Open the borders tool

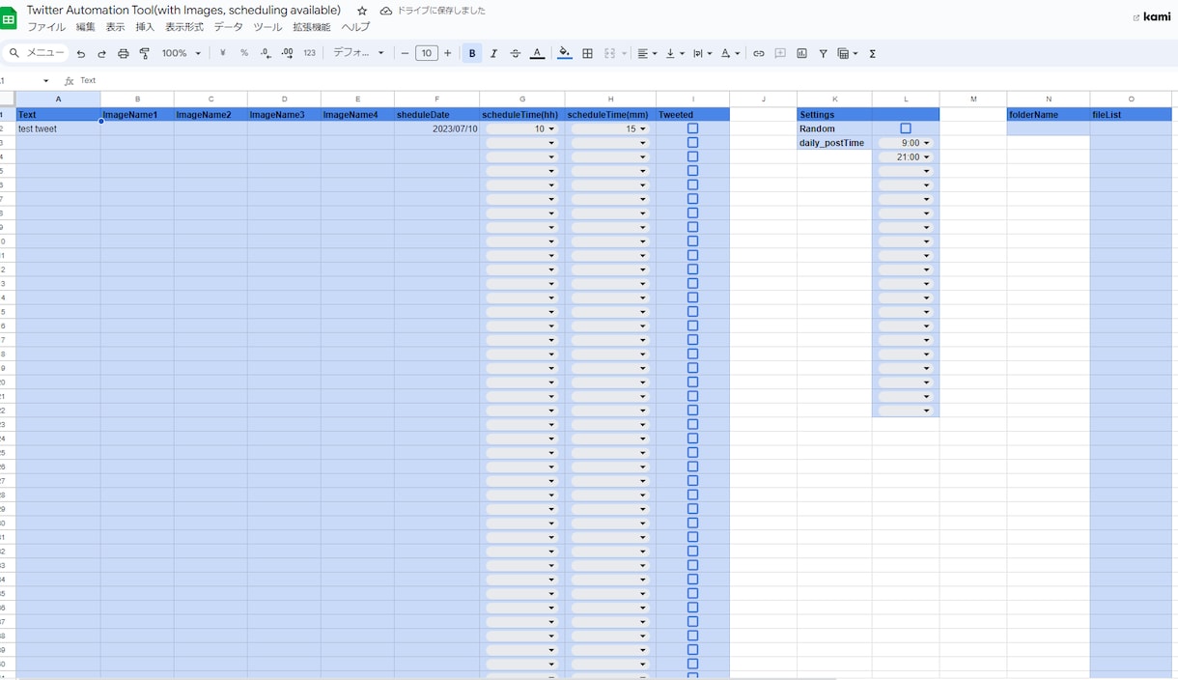click(587, 53)
